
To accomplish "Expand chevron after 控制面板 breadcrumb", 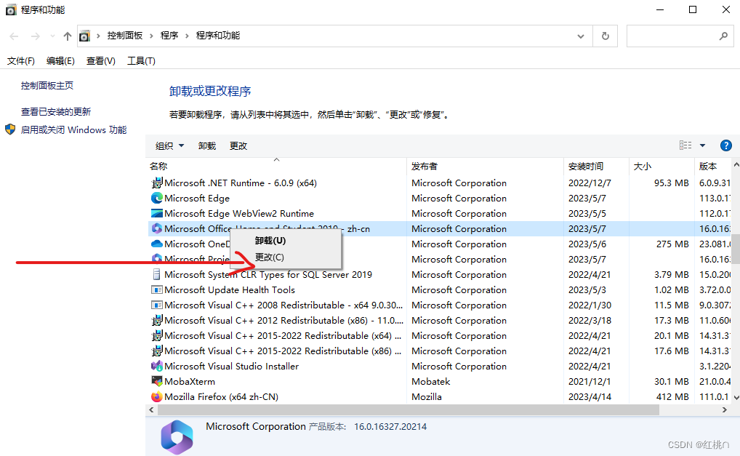I will coord(151,36).
